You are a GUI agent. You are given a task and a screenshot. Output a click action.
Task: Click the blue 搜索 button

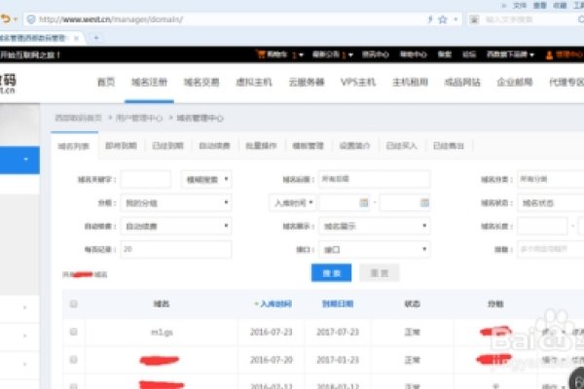(x=332, y=273)
